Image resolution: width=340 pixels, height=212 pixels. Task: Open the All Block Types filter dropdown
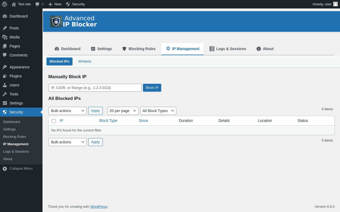(x=158, y=111)
